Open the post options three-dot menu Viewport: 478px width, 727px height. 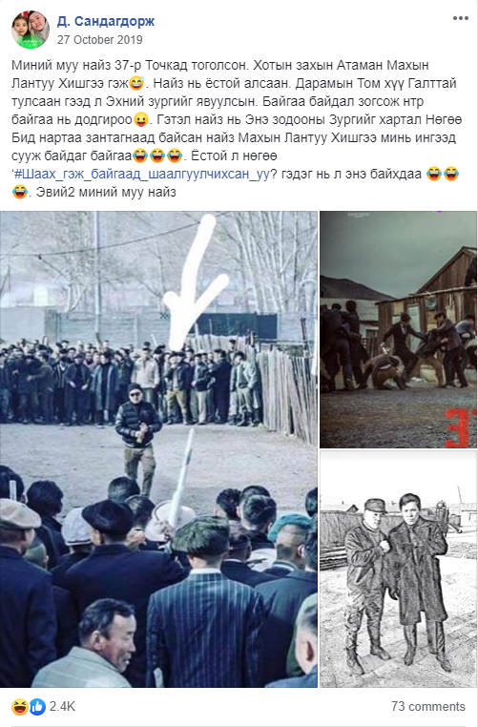pos(460,18)
